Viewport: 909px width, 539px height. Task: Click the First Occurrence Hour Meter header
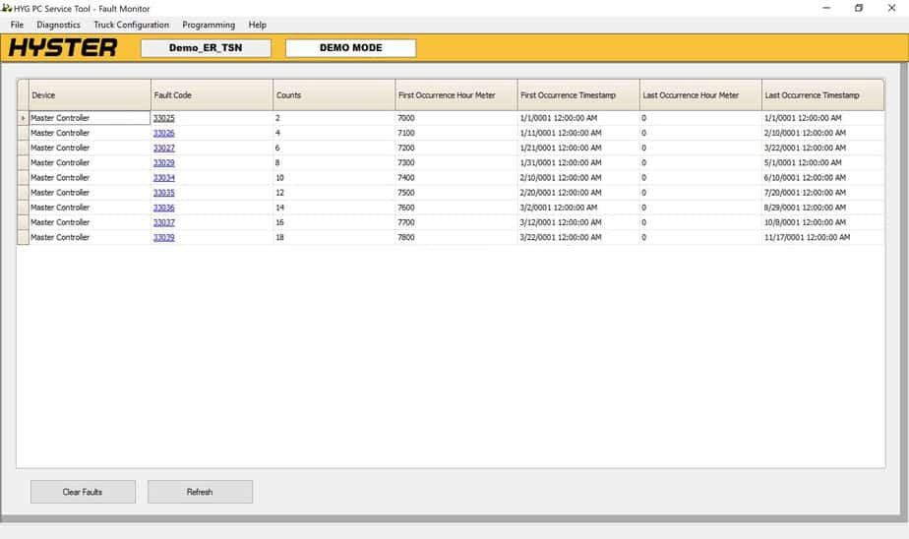pyautogui.click(x=455, y=95)
